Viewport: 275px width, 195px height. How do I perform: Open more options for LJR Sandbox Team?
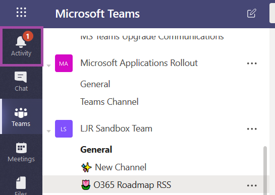point(252,129)
